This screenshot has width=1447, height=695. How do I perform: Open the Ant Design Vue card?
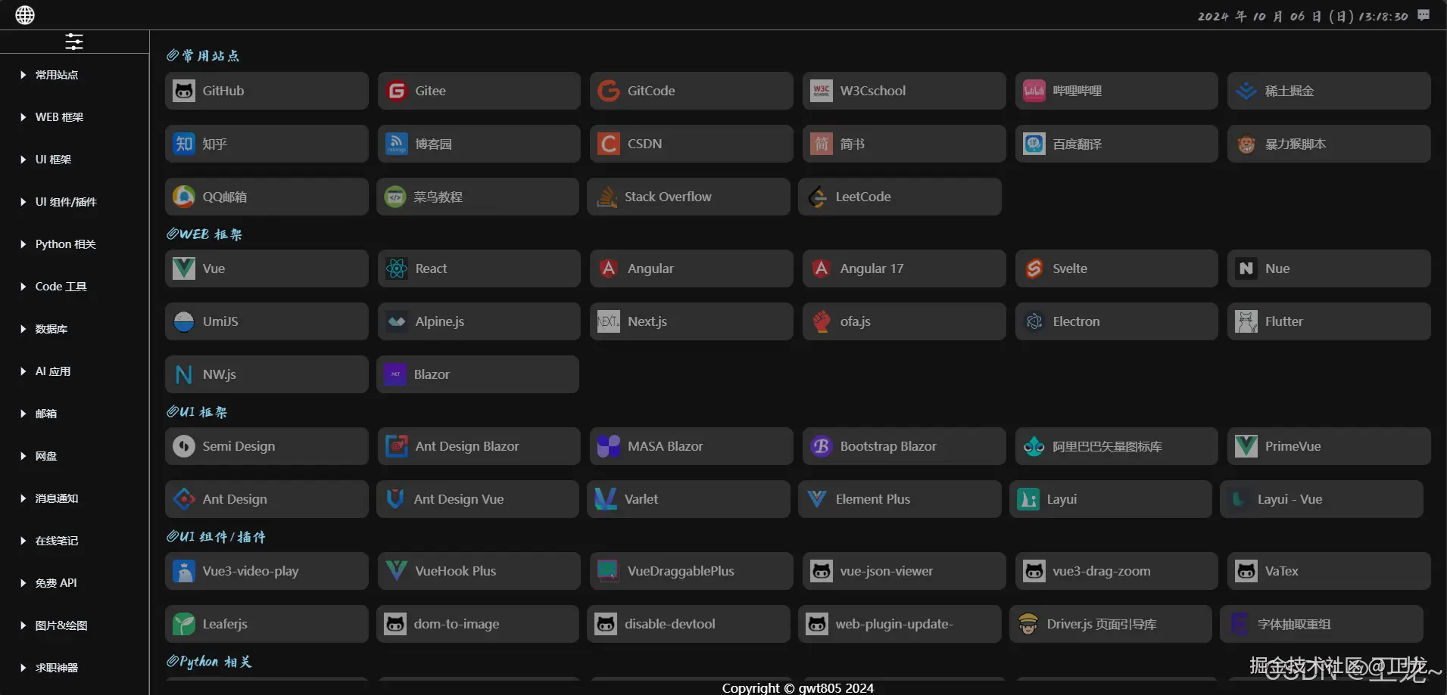[478, 499]
